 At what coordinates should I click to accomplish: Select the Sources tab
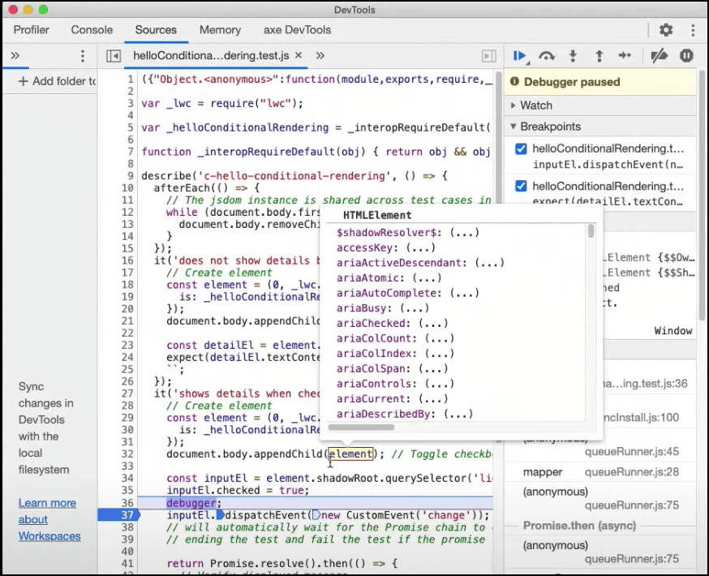point(156,30)
